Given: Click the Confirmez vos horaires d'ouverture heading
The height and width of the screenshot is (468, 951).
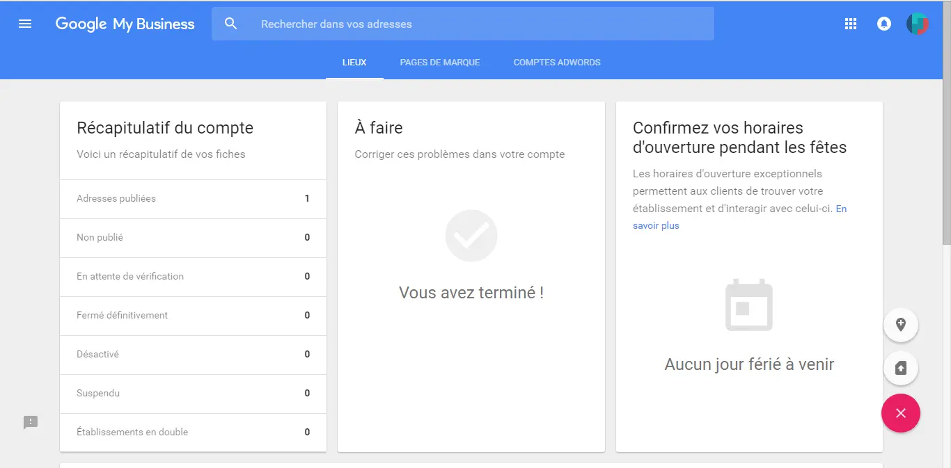Looking at the screenshot, I should [739, 138].
